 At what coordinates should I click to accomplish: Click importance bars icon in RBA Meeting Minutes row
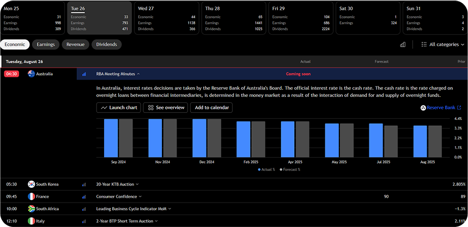click(84, 74)
